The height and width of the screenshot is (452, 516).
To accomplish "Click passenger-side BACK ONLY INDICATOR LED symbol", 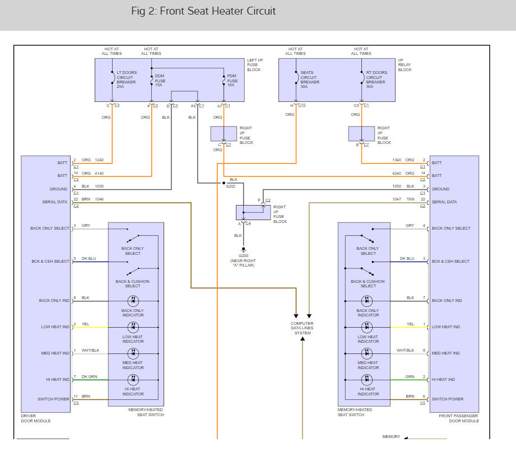I will pos(367,301).
